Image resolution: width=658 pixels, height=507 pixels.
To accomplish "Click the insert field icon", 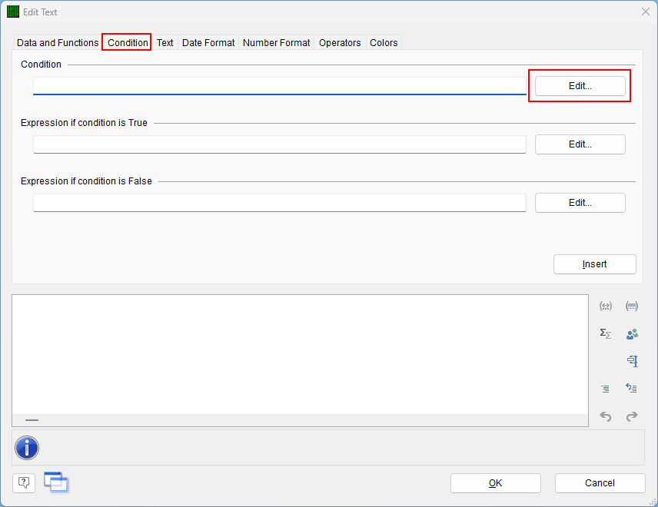I will 631,360.
